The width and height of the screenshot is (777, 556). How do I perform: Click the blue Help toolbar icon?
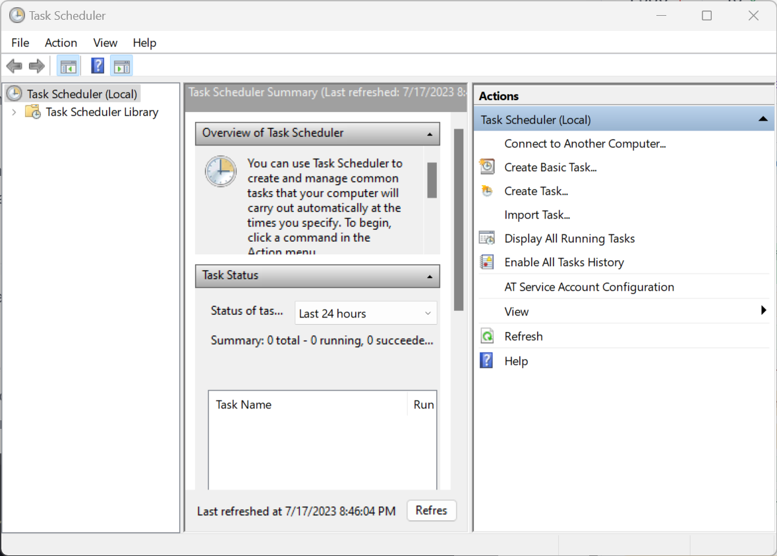tap(98, 66)
